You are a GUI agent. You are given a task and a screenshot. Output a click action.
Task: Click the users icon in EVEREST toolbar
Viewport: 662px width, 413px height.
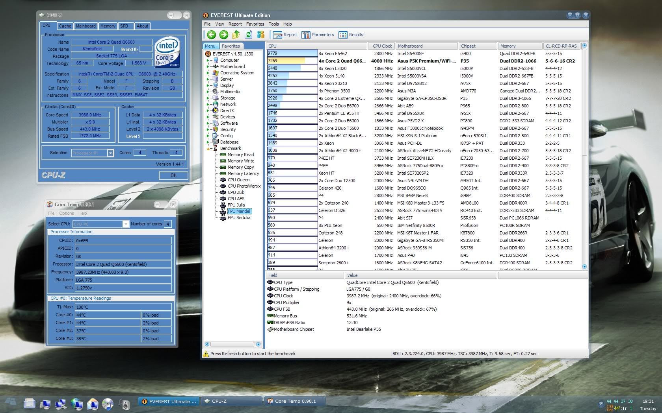[260, 35]
